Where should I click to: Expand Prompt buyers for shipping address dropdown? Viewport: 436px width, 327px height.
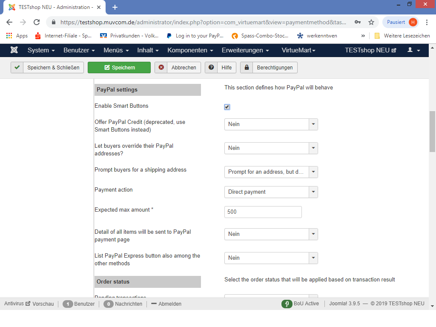tap(313, 172)
